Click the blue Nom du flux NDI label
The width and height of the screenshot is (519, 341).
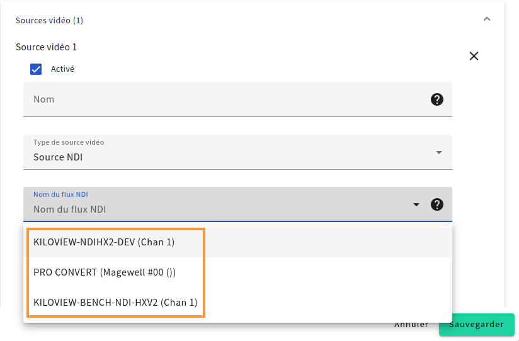(x=60, y=194)
